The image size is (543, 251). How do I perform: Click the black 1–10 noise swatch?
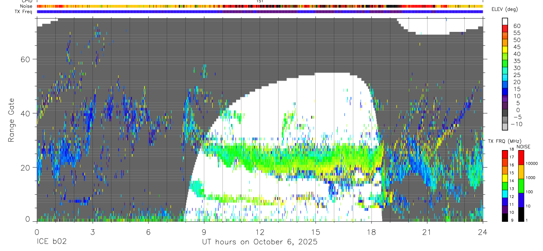[x=521, y=214]
